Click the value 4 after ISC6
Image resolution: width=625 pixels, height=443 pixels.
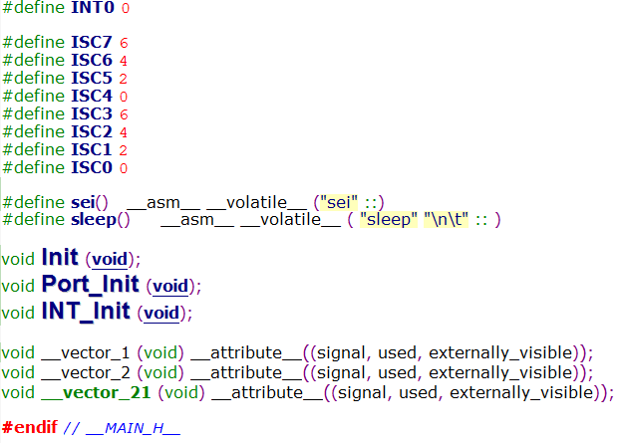point(124,61)
